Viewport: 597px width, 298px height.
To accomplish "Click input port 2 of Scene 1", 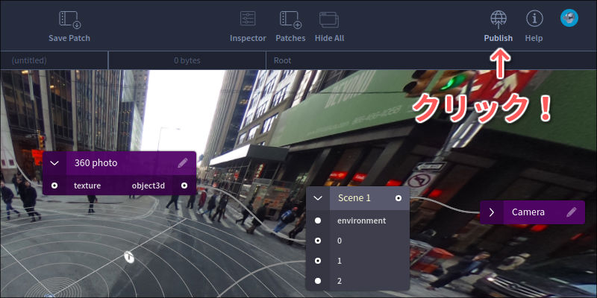I will 318,281.
